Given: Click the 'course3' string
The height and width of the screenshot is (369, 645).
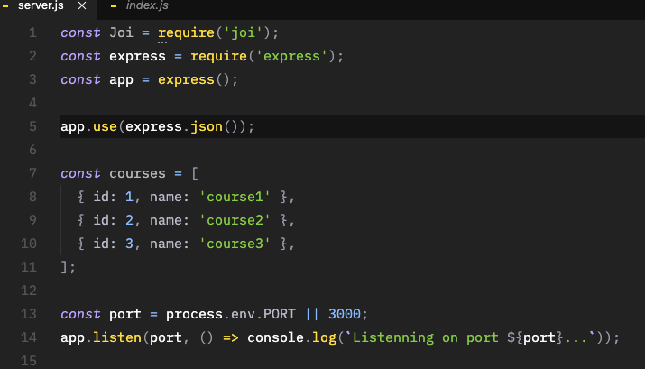Looking at the screenshot, I should (x=235, y=244).
